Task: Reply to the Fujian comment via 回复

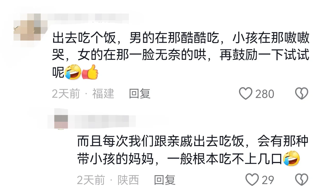Action: (x=140, y=94)
